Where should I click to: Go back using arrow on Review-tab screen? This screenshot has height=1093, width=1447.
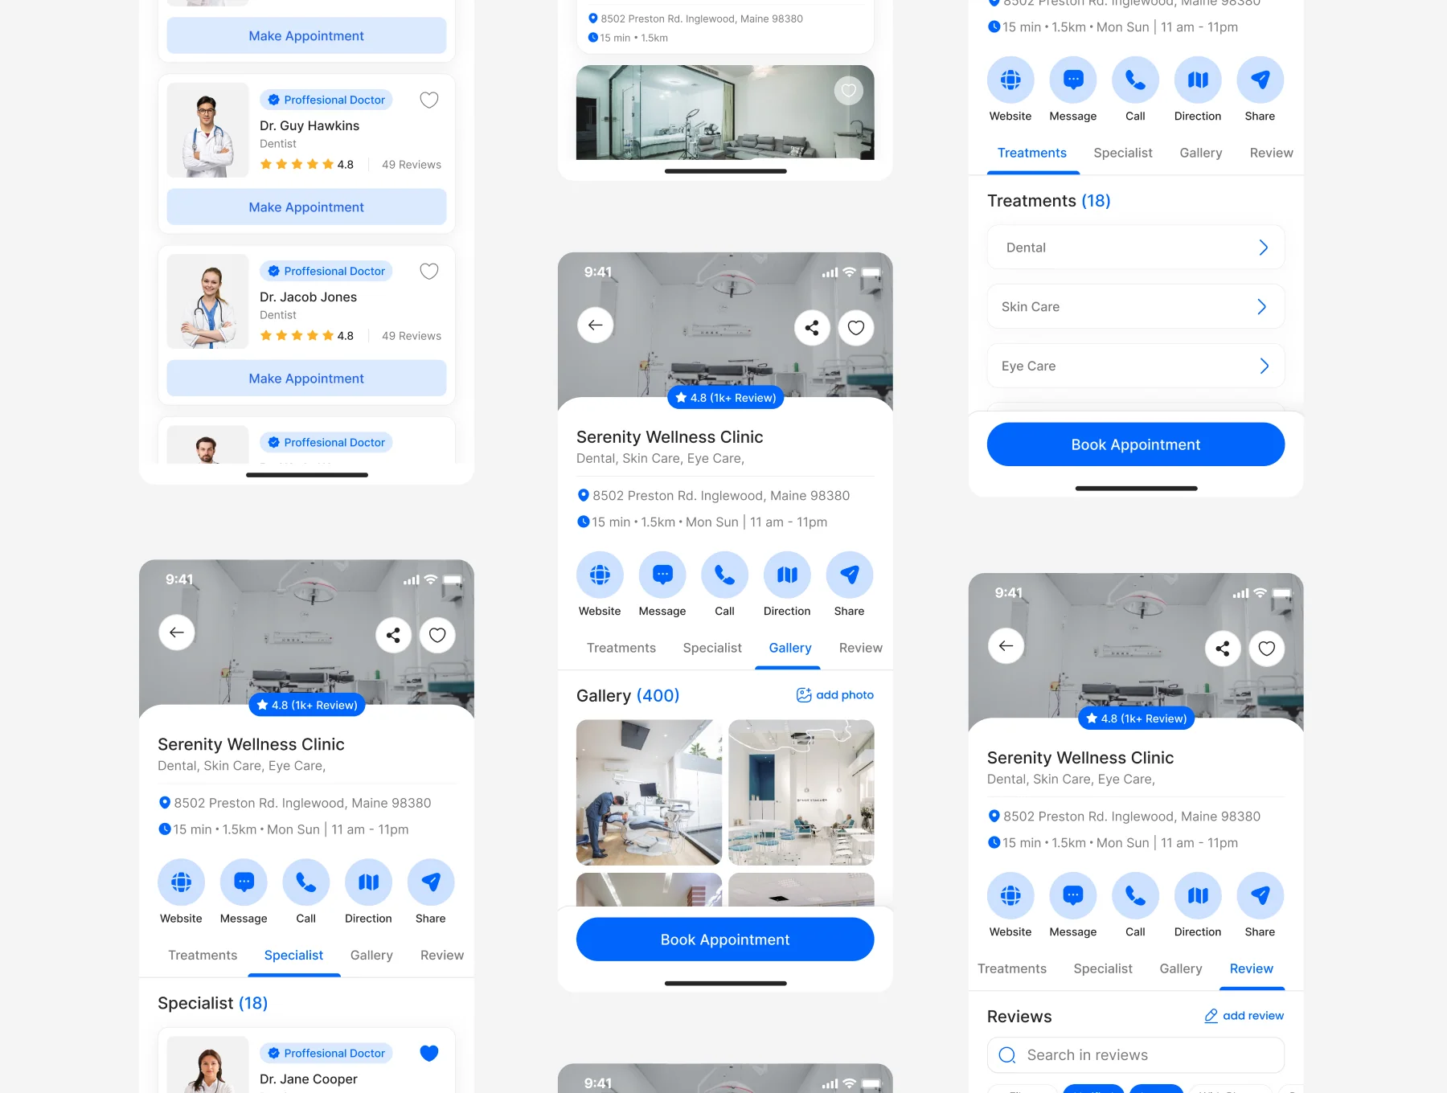(x=1006, y=645)
